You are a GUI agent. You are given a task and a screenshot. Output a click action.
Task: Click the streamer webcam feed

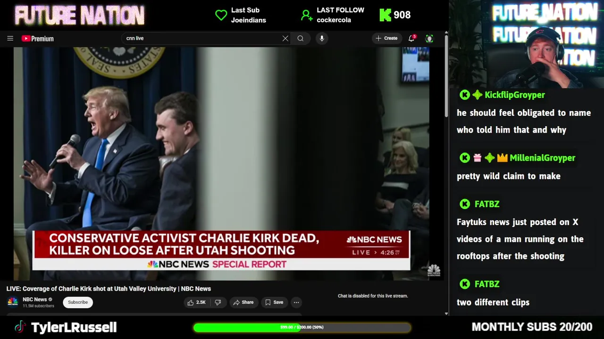click(x=526, y=44)
